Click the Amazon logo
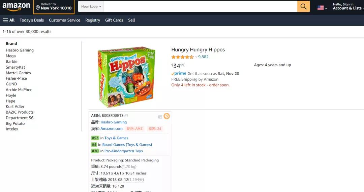Viewport: 364px width, 192px height. click(16, 6)
